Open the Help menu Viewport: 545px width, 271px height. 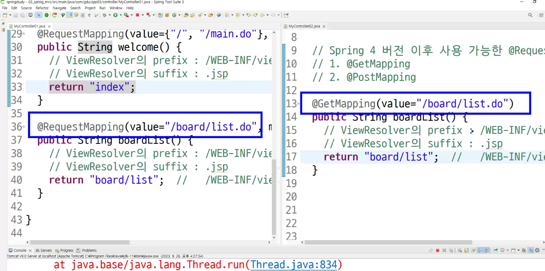pos(130,8)
